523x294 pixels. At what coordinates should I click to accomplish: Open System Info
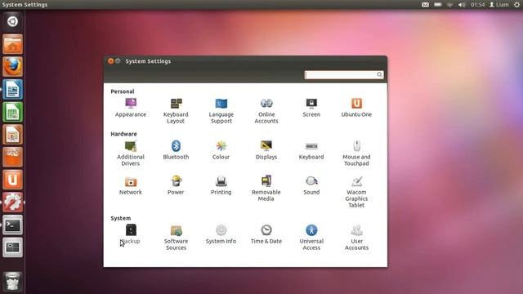click(x=221, y=234)
